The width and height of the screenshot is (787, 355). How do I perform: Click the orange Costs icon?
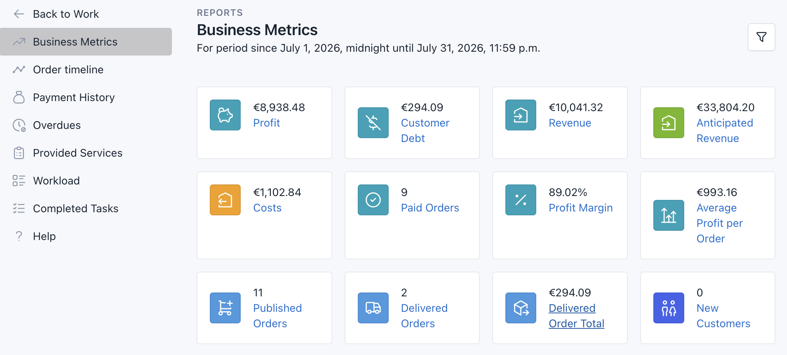pyautogui.click(x=225, y=200)
